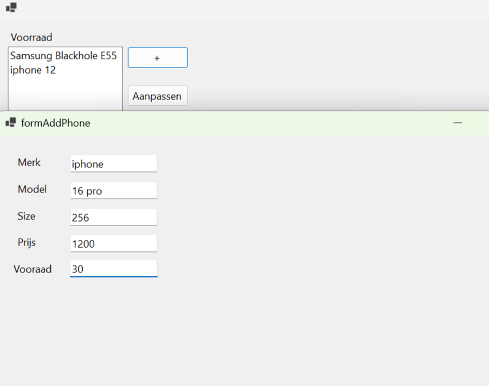Select iphone 12 in the stock list

33,70
